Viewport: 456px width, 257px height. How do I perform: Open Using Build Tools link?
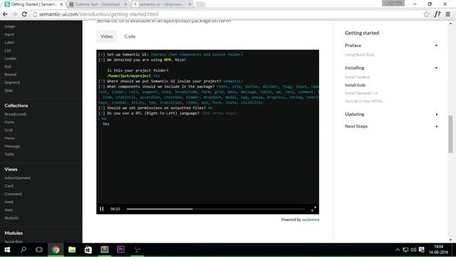(360, 55)
